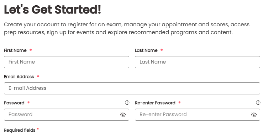
Task: Show the password with the Password eye icon
Action: tap(123, 115)
